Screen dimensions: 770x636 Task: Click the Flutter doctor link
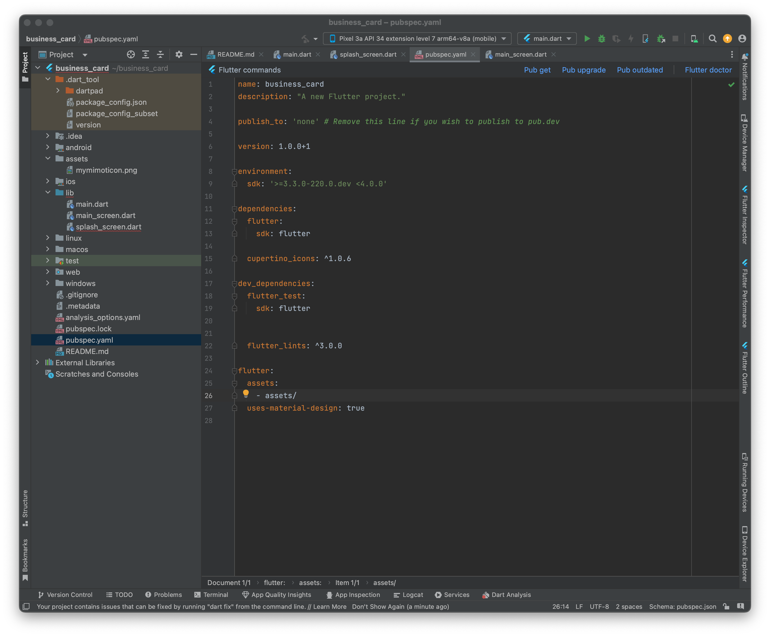coord(708,70)
